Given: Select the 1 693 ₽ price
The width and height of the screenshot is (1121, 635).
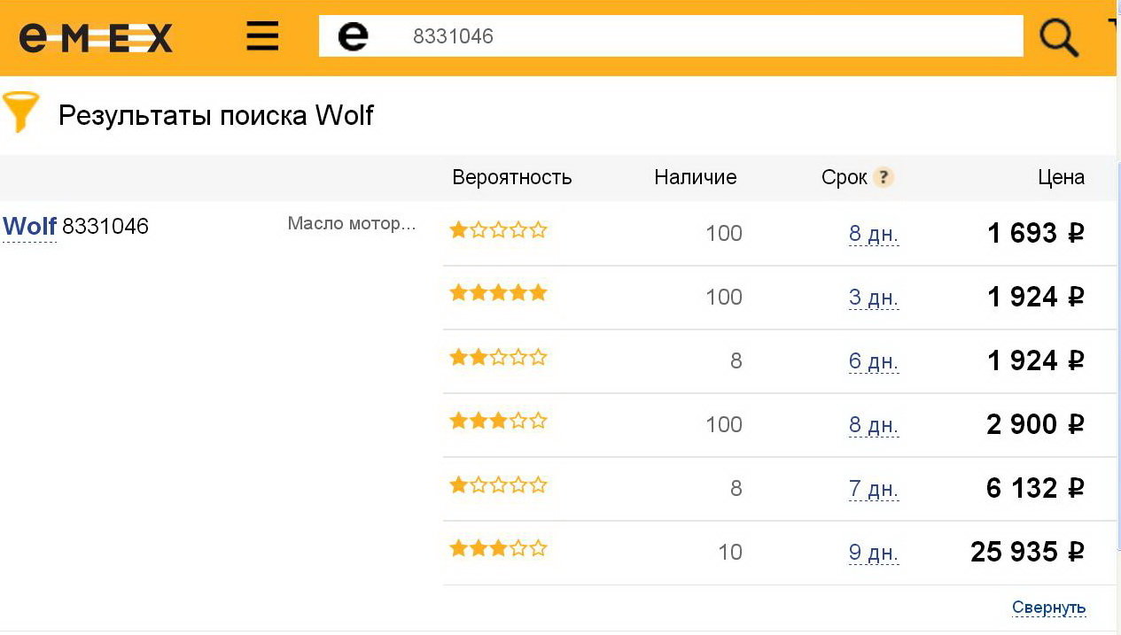Looking at the screenshot, I should click(1036, 233).
